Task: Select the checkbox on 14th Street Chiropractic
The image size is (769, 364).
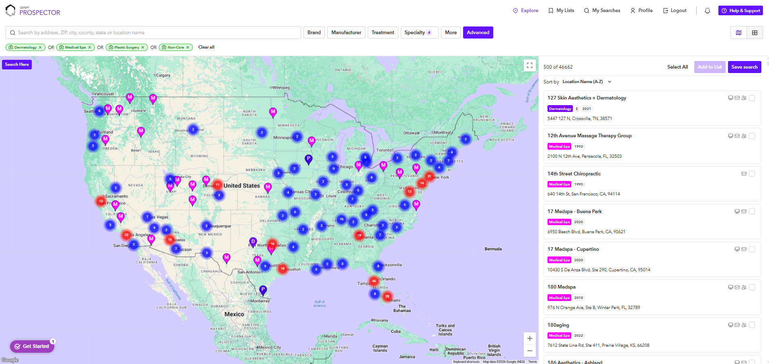Action: click(x=752, y=173)
